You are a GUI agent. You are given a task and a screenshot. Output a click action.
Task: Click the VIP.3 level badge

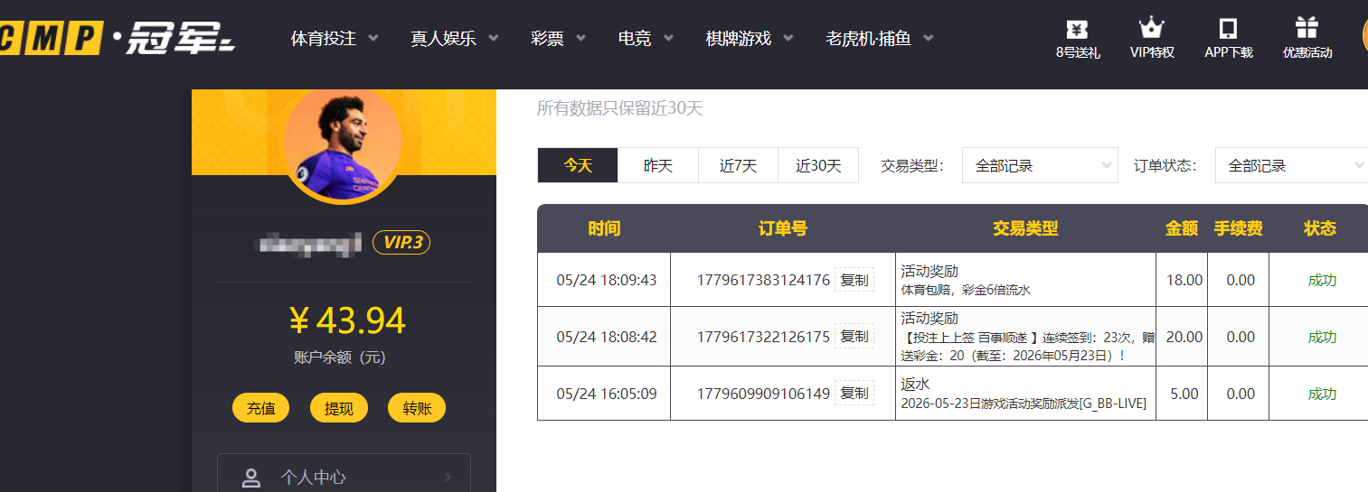click(401, 242)
